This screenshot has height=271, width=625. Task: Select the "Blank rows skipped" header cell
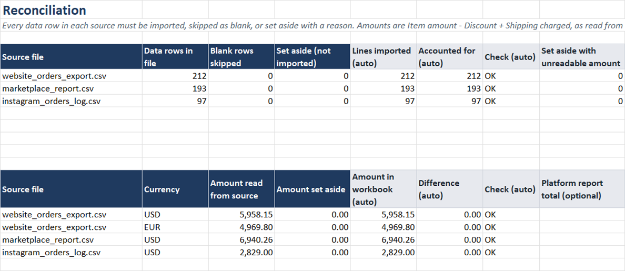241,57
